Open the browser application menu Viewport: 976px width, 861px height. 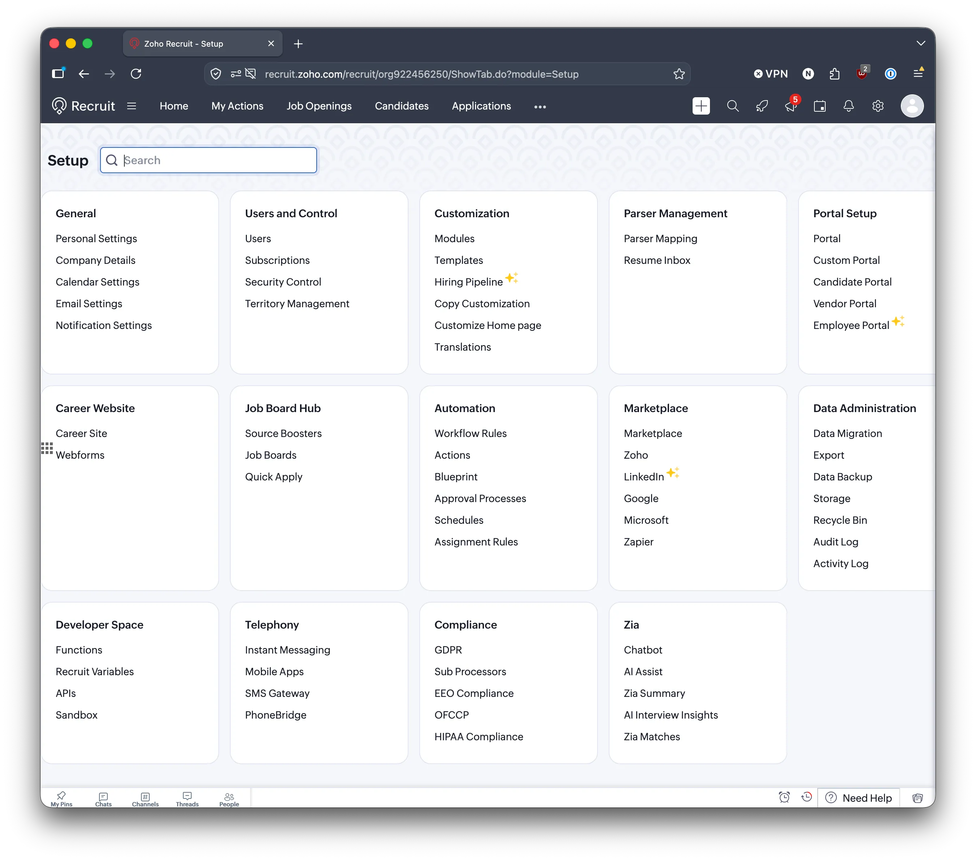point(917,73)
